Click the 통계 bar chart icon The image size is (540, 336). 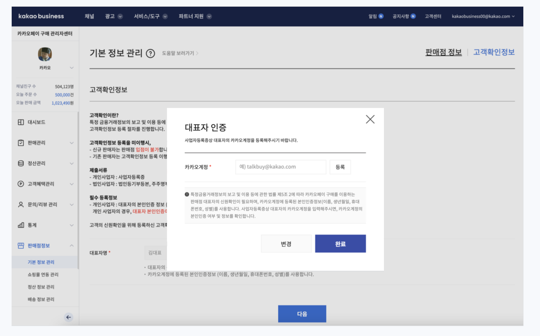pos(21,225)
